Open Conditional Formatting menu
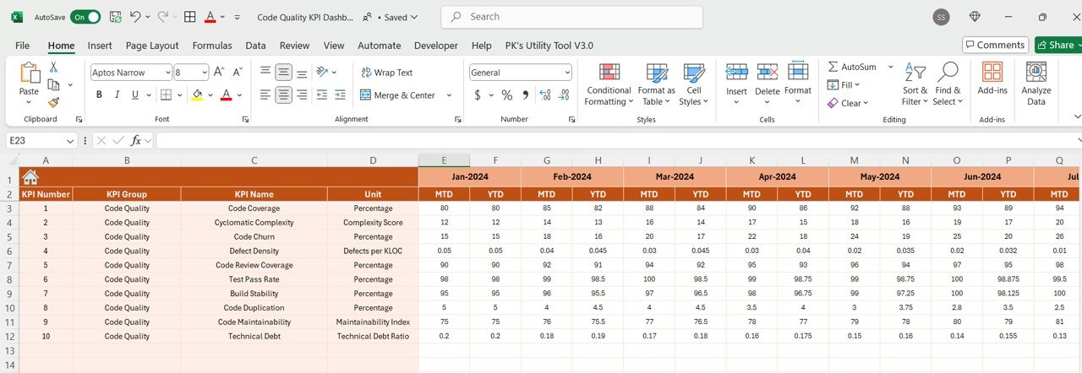 pyautogui.click(x=609, y=84)
